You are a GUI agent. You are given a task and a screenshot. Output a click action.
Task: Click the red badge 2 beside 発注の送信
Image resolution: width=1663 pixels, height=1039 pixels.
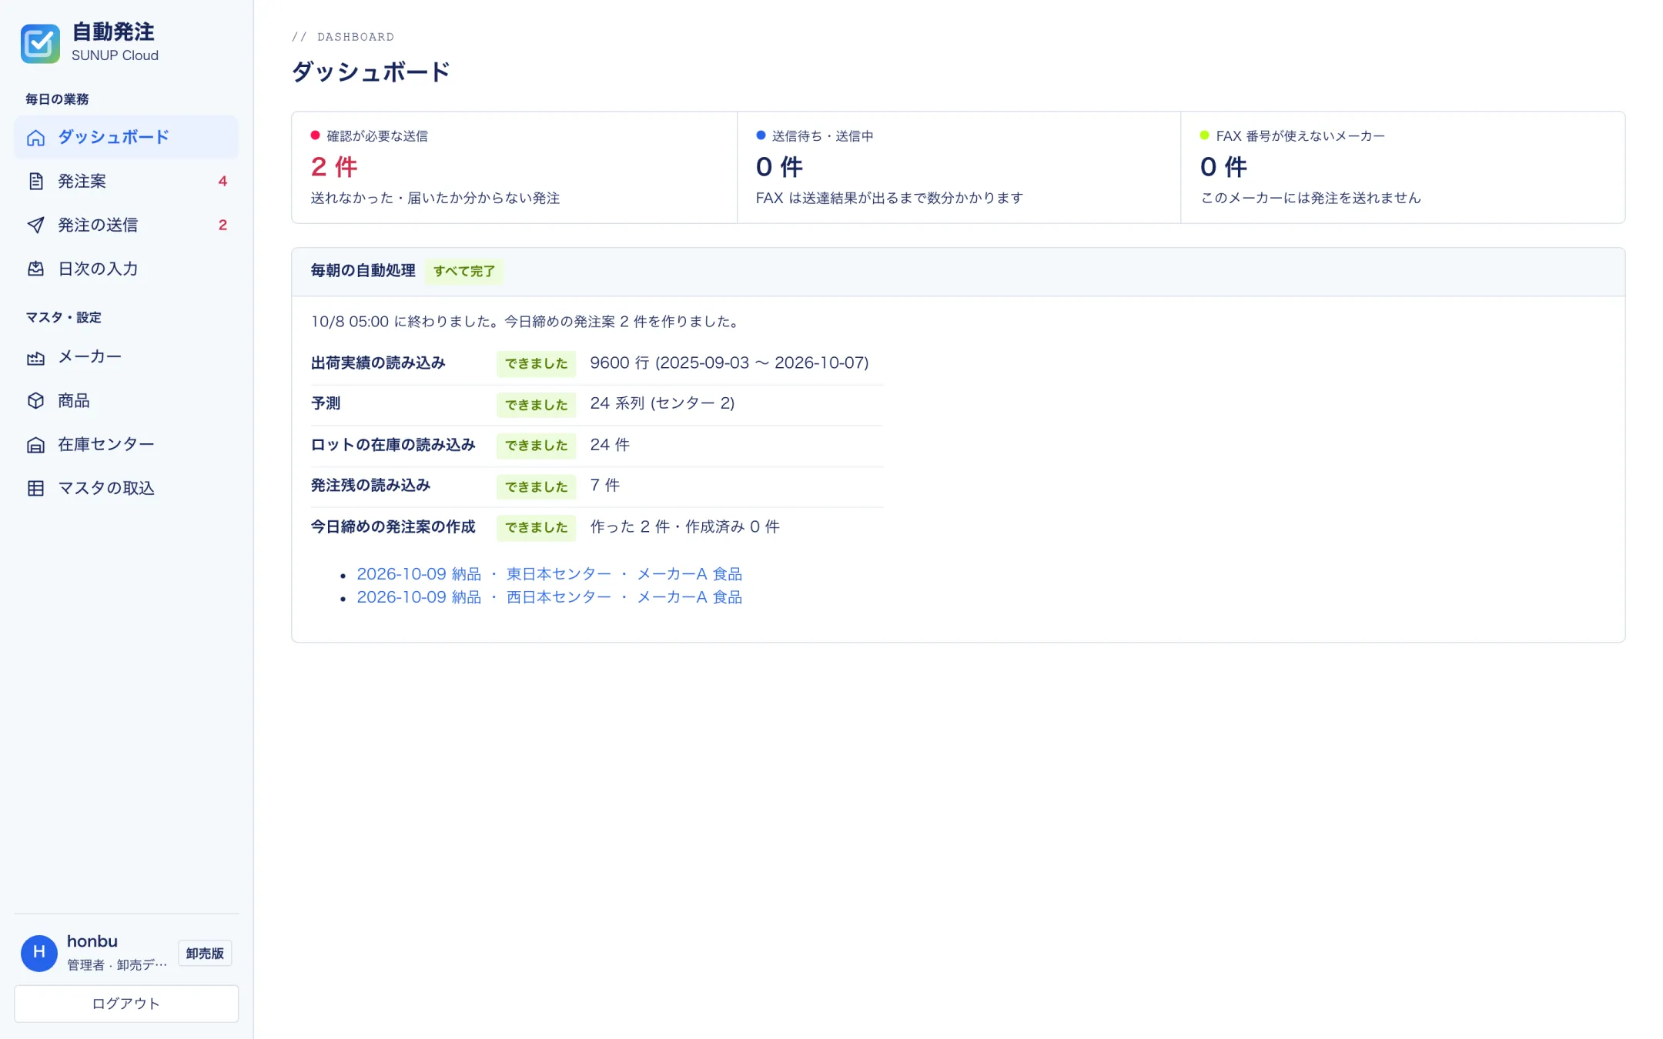223,226
